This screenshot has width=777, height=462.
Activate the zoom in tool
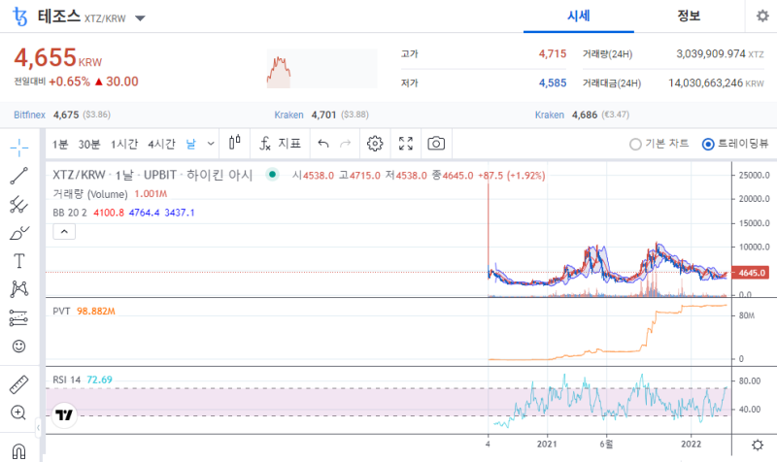pyautogui.click(x=18, y=412)
